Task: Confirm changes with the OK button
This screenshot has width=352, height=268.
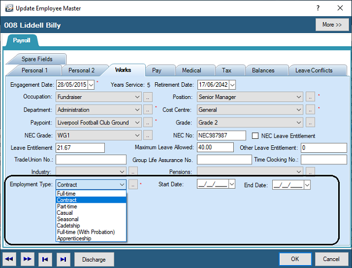Action: click(x=295, y=259)
